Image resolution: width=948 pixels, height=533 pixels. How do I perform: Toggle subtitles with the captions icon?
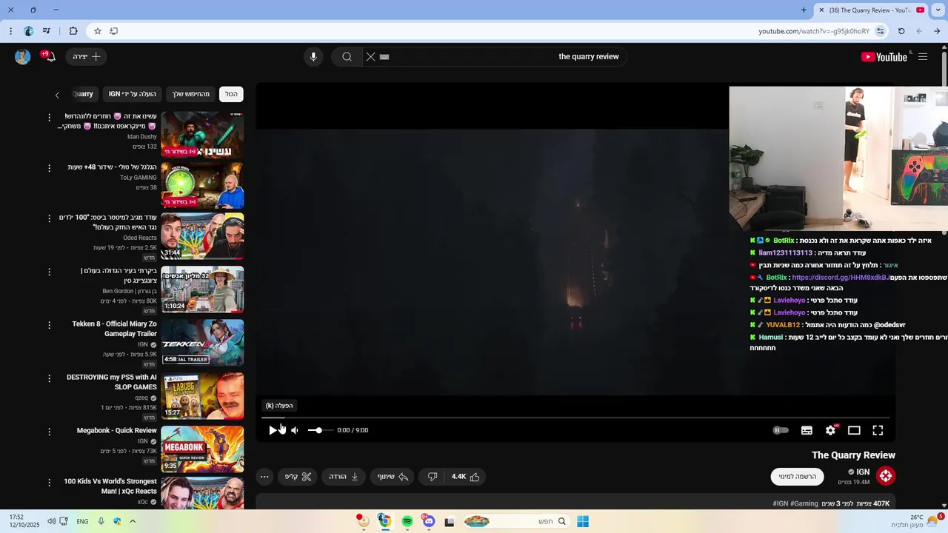807,430
